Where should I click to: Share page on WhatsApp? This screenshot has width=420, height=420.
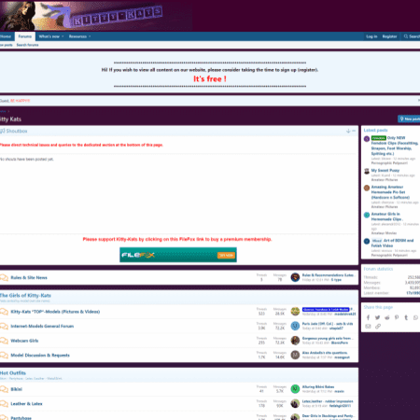pyautogui.click(x=415, y=317)
